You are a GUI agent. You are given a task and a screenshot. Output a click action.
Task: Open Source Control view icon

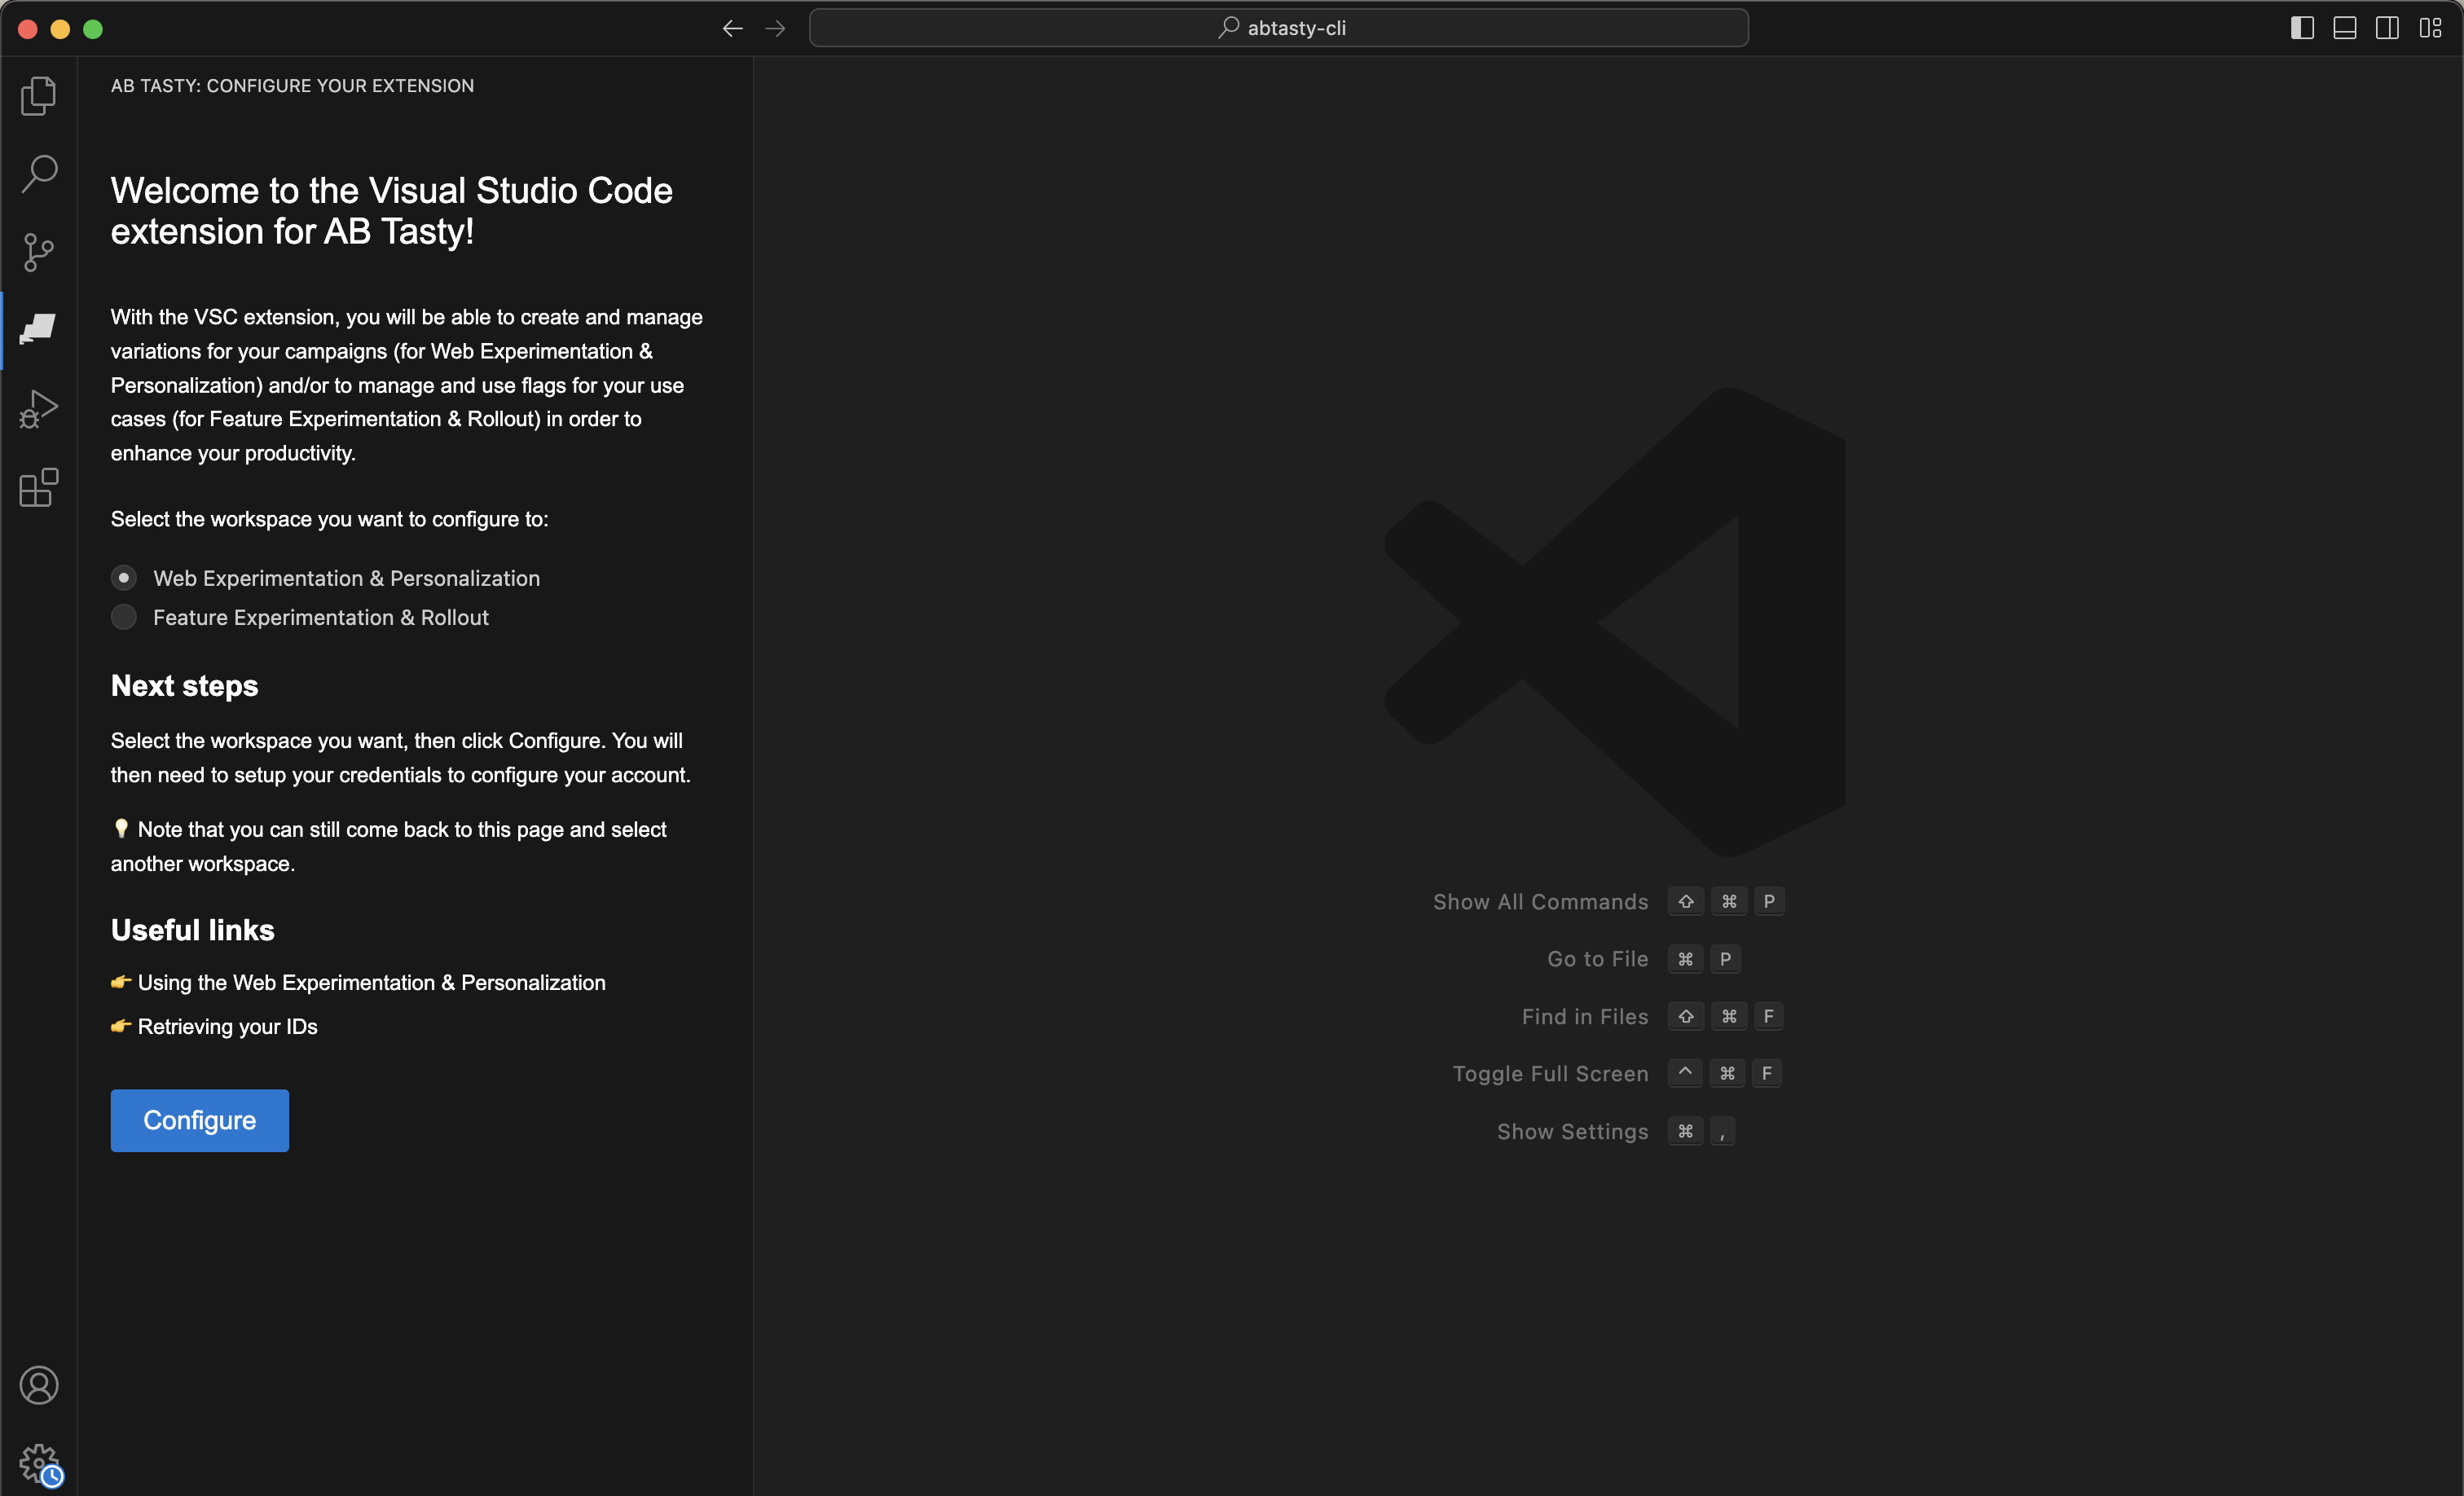click(39, 252)
